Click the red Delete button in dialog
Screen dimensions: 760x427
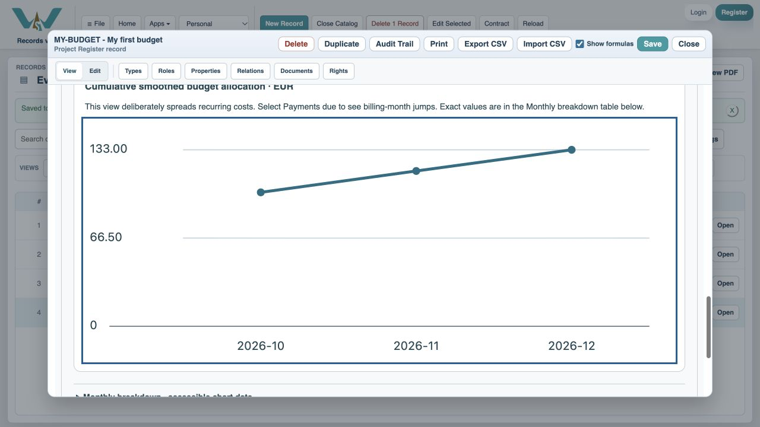[296, 44]
